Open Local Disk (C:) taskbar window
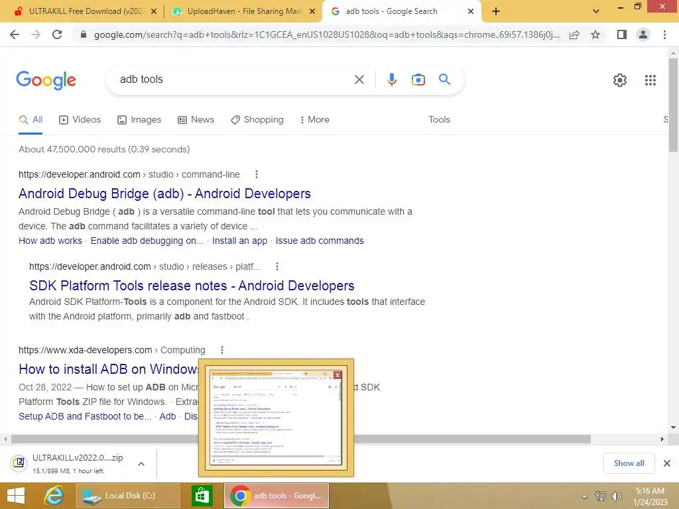 tap(128, 496)
